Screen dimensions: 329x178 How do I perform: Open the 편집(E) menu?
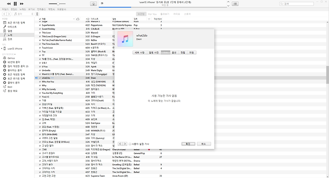pyautogui.click(x=14, y=9)
